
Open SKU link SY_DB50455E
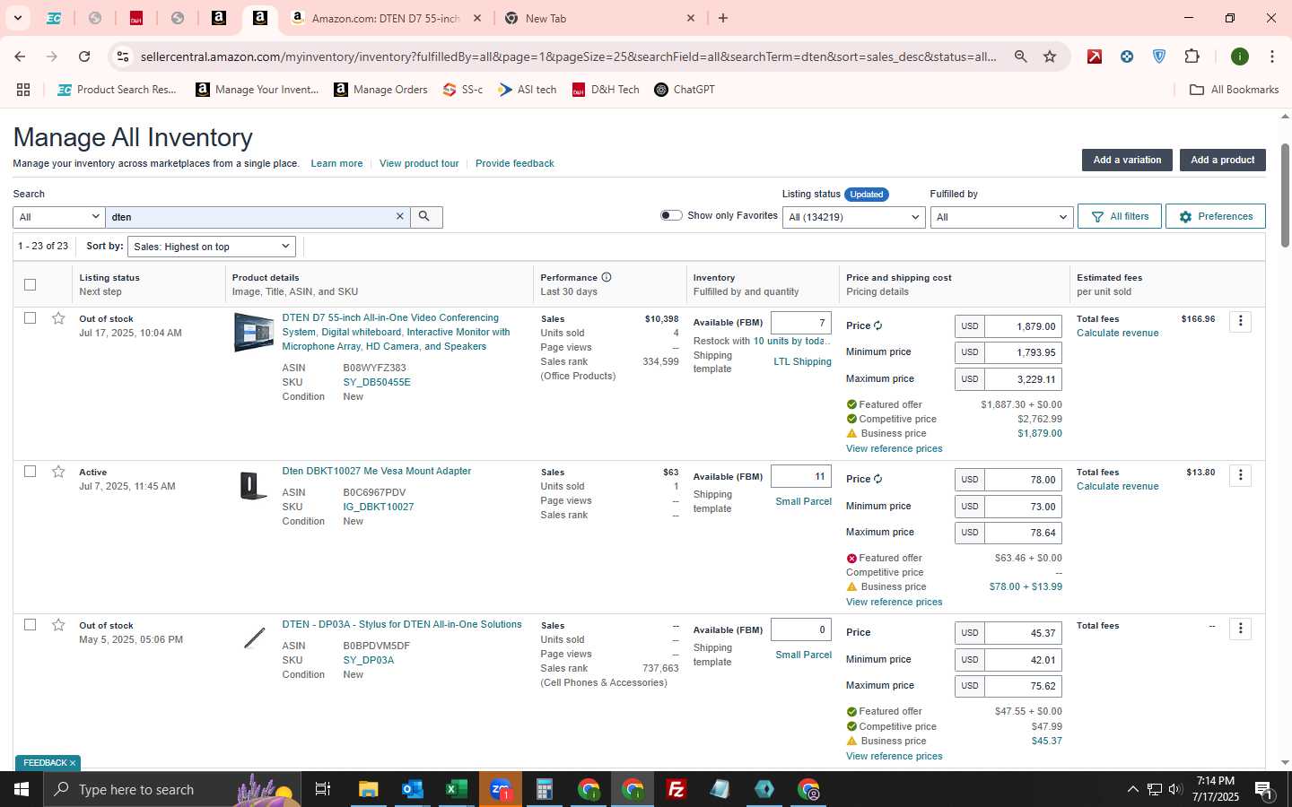coord(377,382)
